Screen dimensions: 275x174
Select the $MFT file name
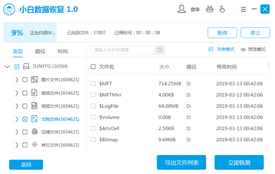[x=106, y=84]
